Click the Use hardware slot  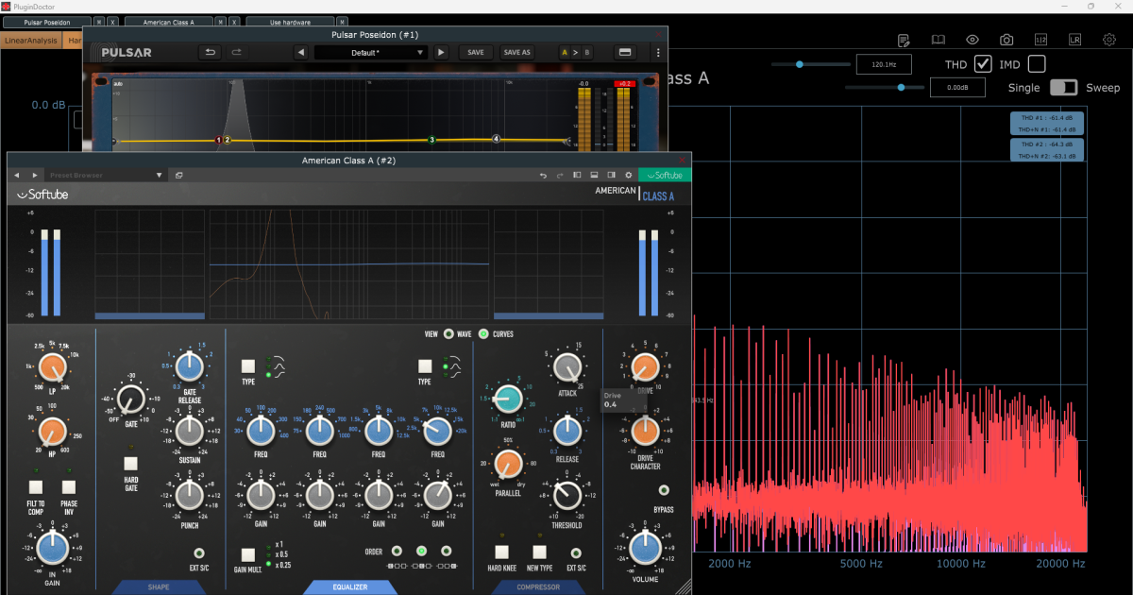click(291, 21)
